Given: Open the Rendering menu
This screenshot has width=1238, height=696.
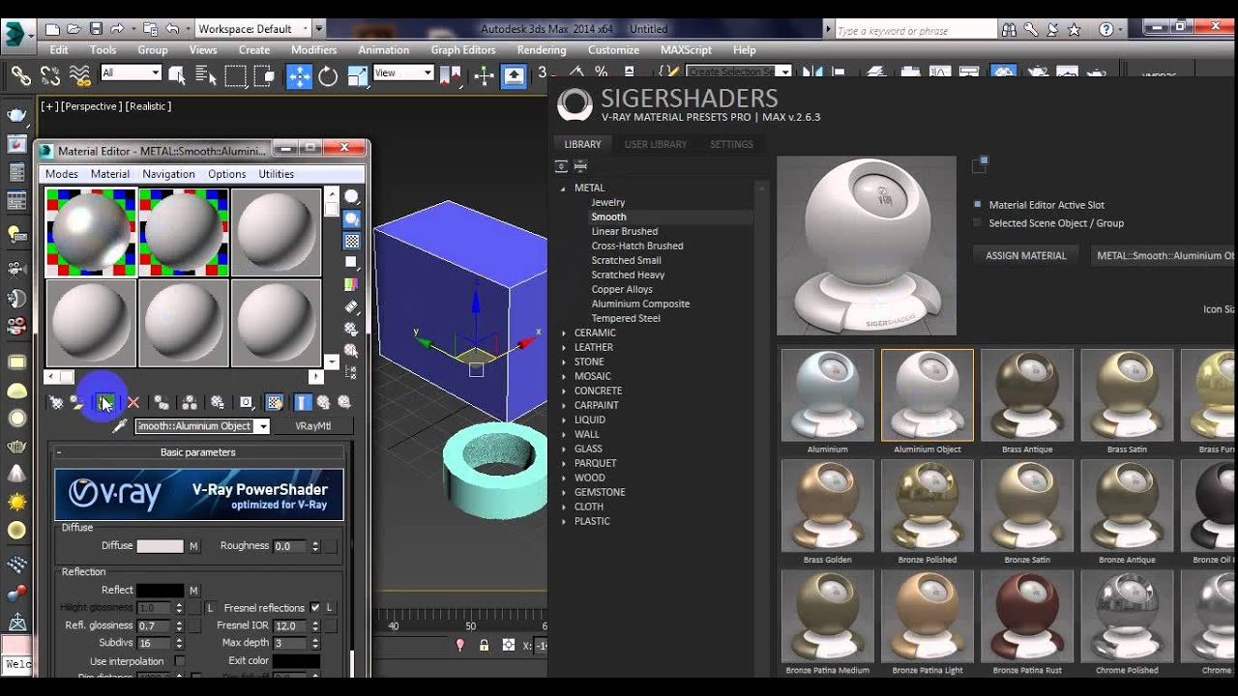Looking at the screenshot, I should pyautogui.click(x=542, y=50).
